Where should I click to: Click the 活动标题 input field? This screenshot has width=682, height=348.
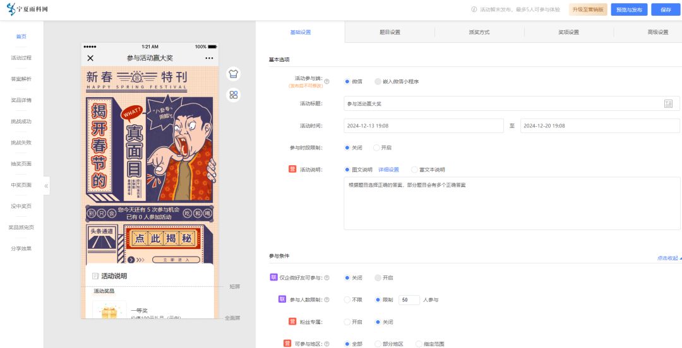[x=512, y=103]
